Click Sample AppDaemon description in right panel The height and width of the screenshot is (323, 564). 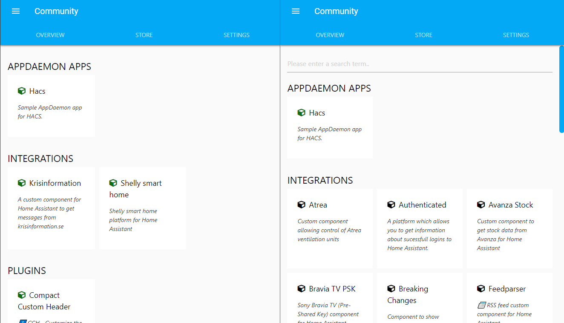pyautogui.click(x=330, y=134)
